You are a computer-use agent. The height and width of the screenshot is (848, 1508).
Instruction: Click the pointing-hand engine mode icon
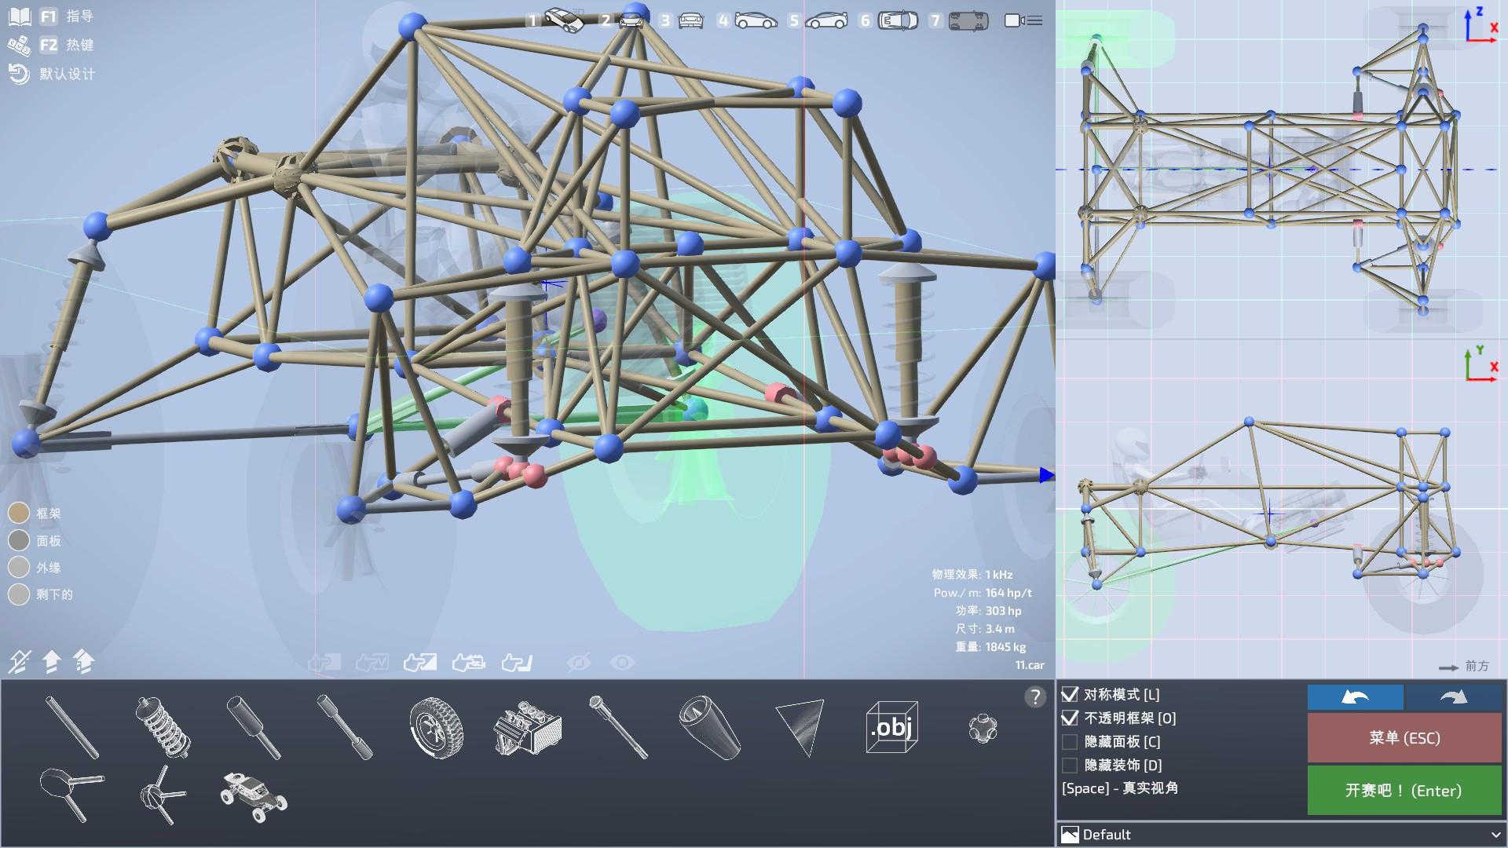[469, 663]
